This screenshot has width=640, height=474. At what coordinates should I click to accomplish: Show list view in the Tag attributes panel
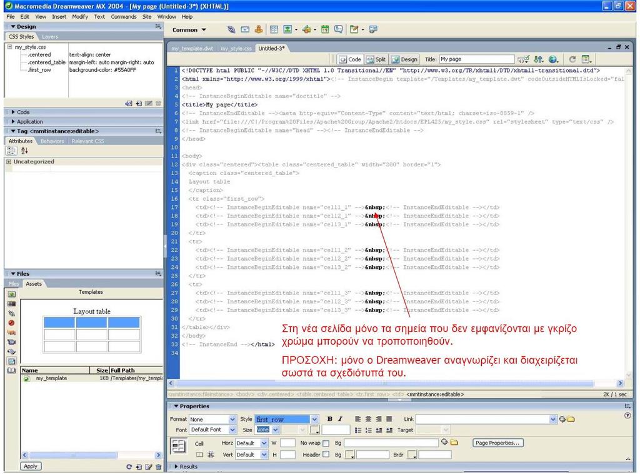tap(24, 151)
